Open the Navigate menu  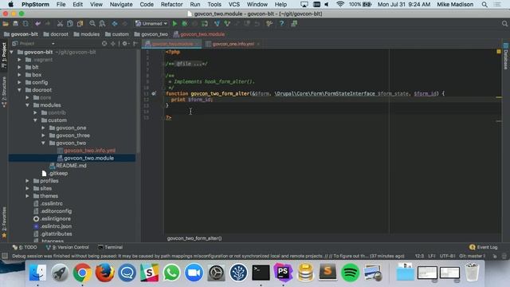point(121,5)
